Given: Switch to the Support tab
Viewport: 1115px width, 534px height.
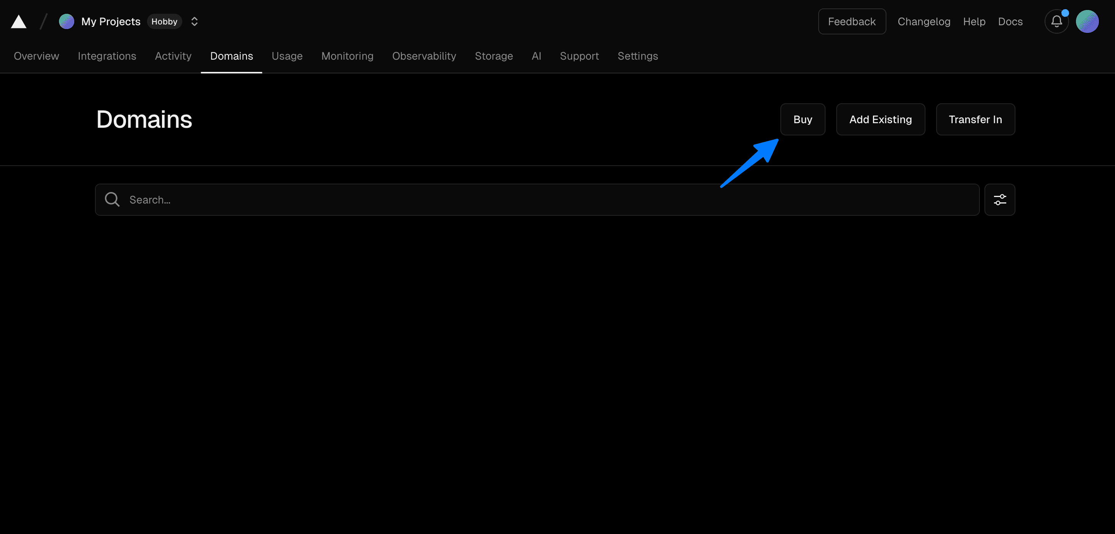Looking at the screenshot, I should (579, 56).
